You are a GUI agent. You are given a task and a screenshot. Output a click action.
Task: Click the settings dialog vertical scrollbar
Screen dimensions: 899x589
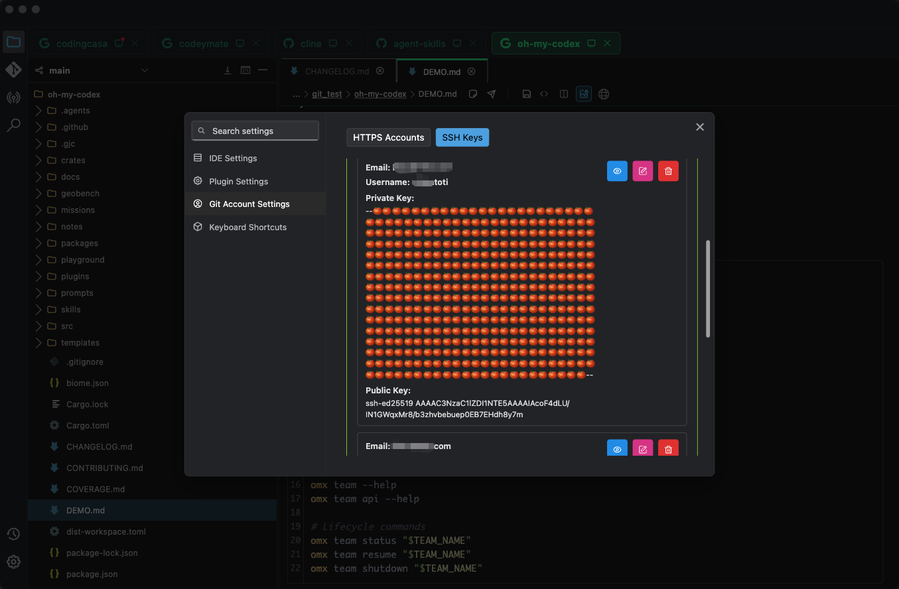click(708, 289)
